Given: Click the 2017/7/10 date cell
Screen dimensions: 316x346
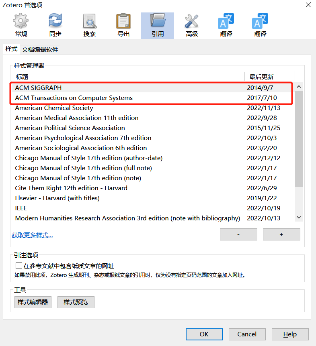Looking at the screenshot, I should 262,98.
